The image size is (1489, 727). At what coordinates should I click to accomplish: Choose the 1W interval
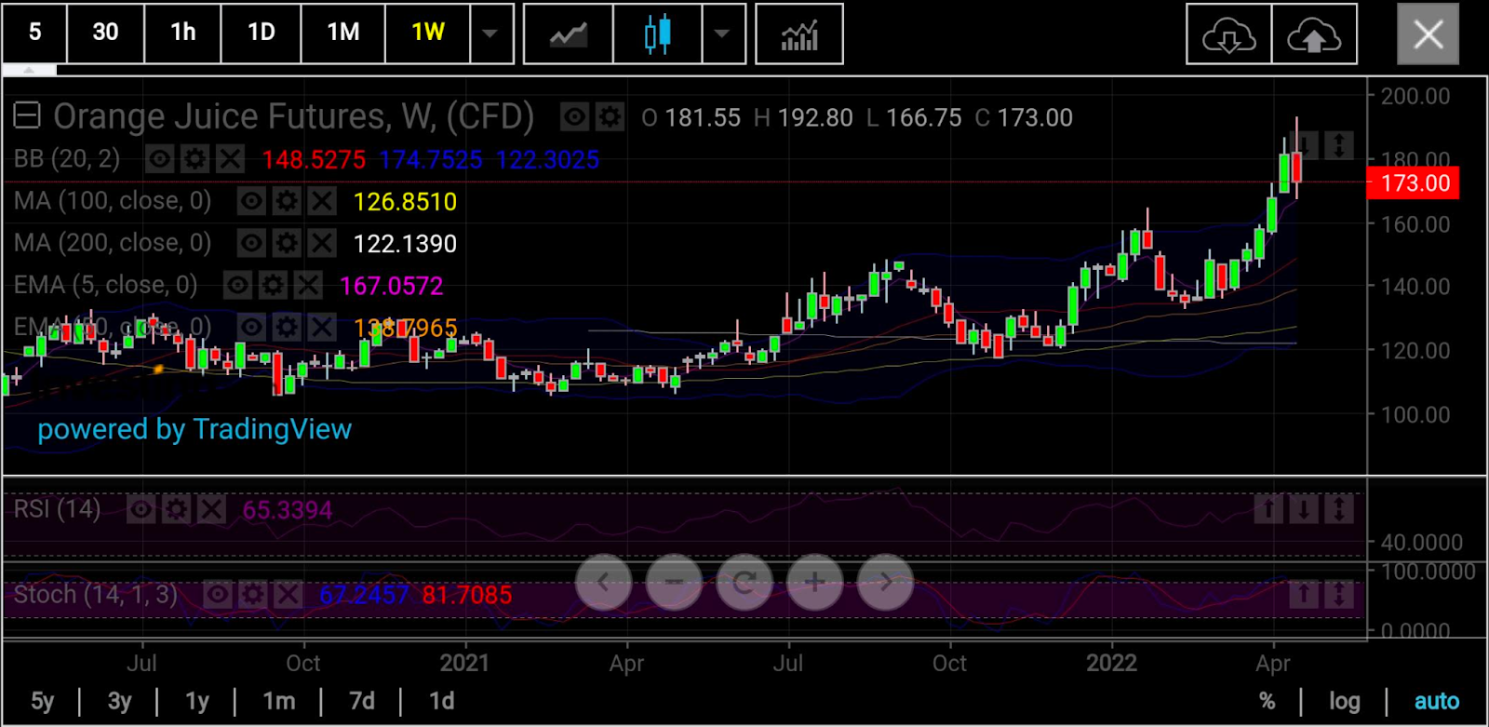(x=427, y=33)
